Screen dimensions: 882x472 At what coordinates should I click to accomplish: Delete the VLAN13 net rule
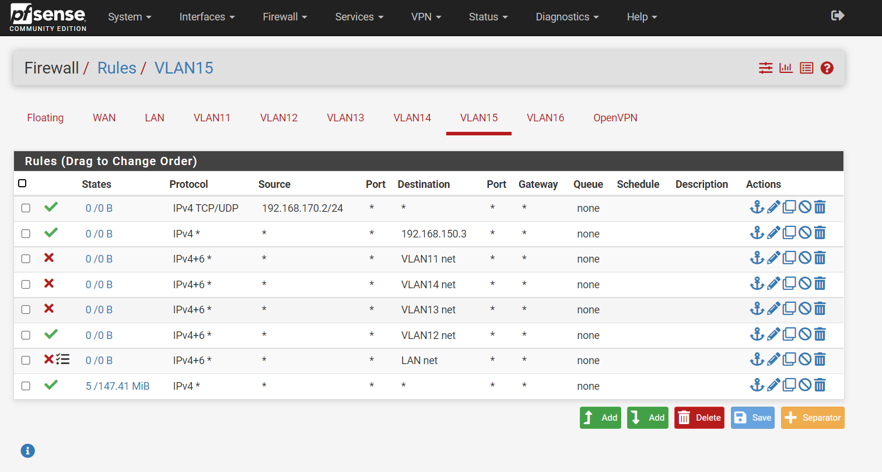tap(820, 309)
